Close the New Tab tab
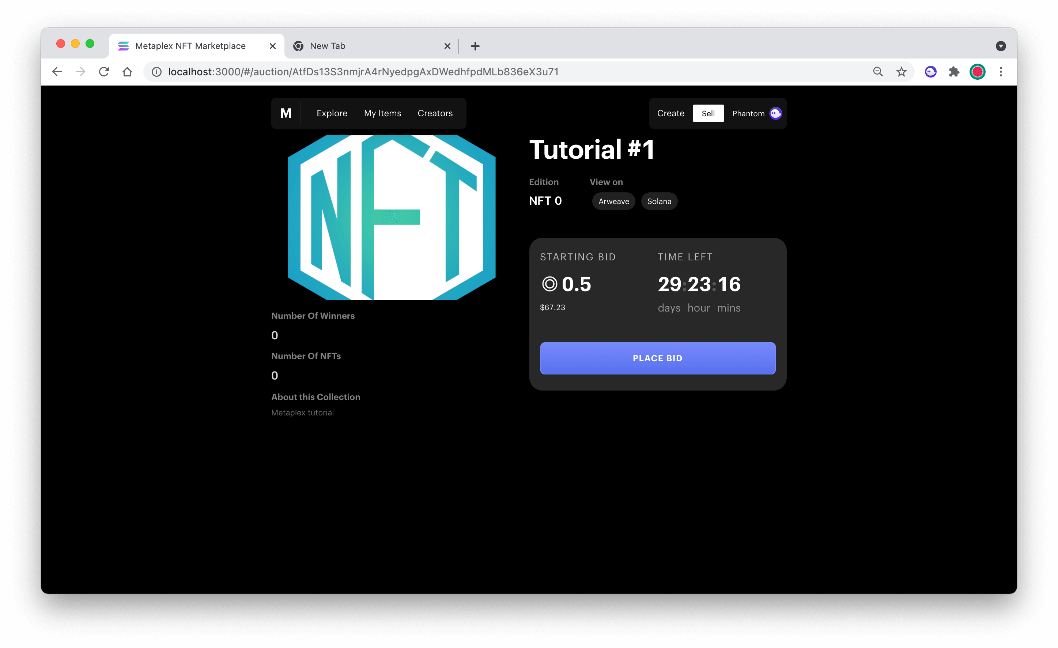This screenshot has height=648, width=1058. point(447,46)
